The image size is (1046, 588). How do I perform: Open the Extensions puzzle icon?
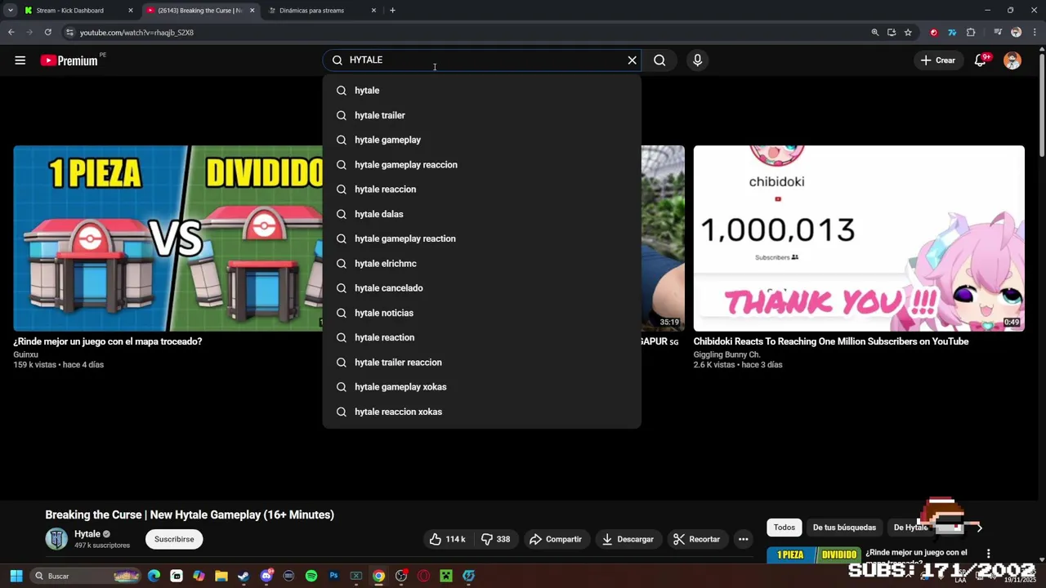(x=971, y=33)
